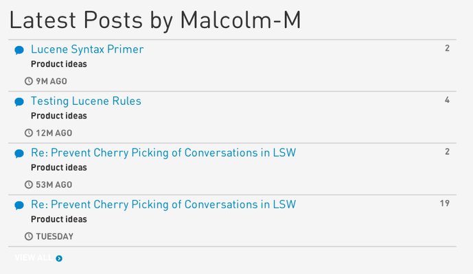Click speech bubble icon beside Testing Lucene Rules
Image resolution: width=473 pixels, height=274 pixels.
pos(19,102)
